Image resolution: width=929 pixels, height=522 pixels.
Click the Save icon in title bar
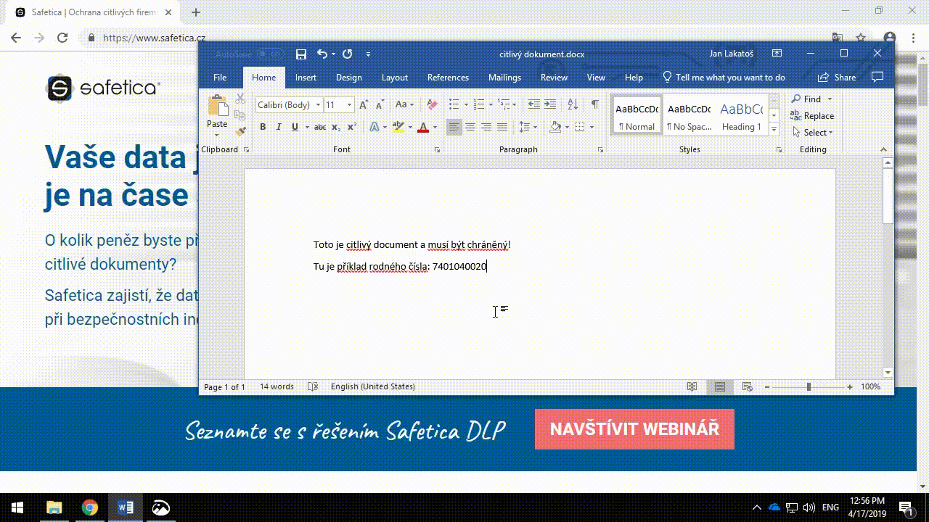(x=301, y=54)
